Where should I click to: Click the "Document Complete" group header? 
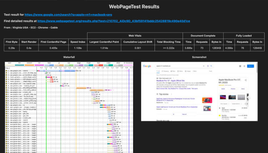tap(203, 36)
